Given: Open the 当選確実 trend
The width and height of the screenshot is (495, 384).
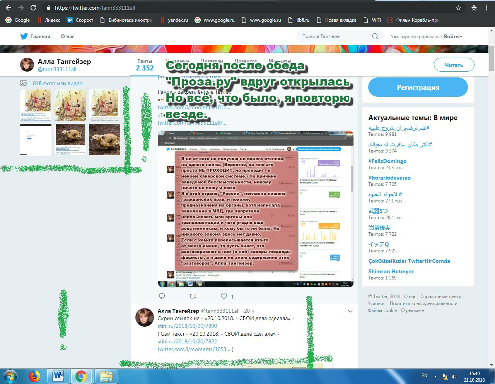Looking at the screenshot, I should (379, 228).
